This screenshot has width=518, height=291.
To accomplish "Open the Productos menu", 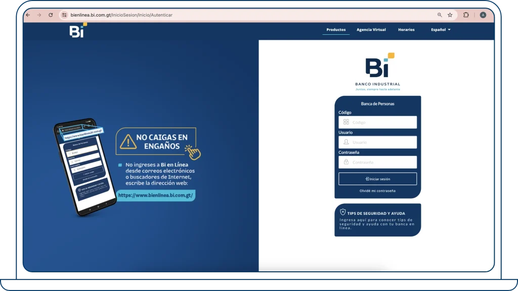I will click(336, 30).
